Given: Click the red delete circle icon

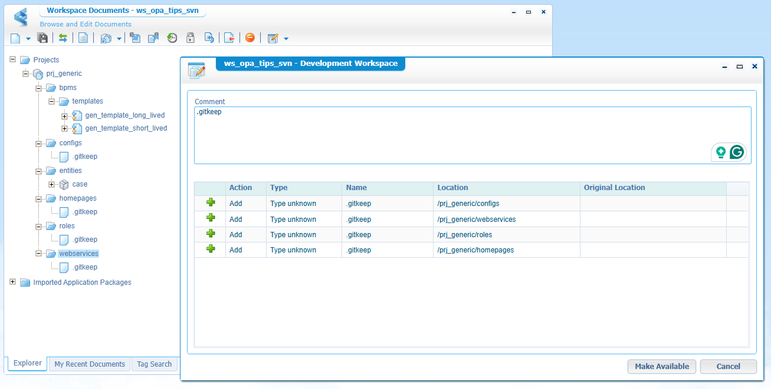Looking at the screenshot, I should (x=250, y=38).
